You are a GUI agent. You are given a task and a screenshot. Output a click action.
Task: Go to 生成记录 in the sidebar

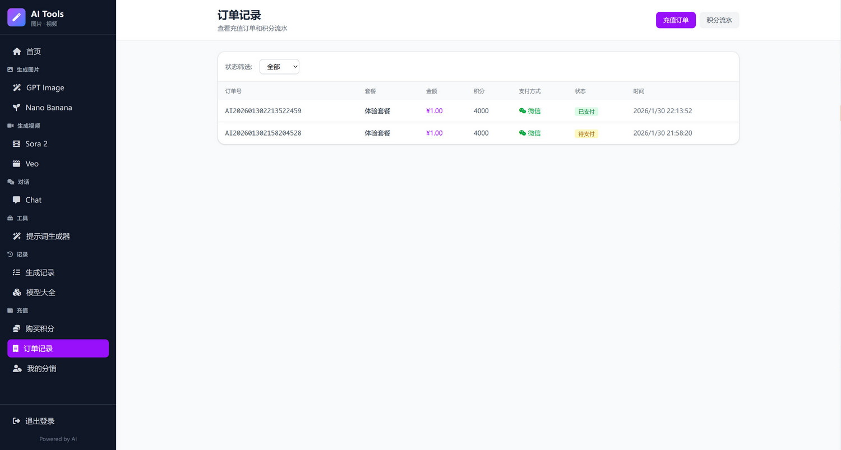click(x=40, y=273)
